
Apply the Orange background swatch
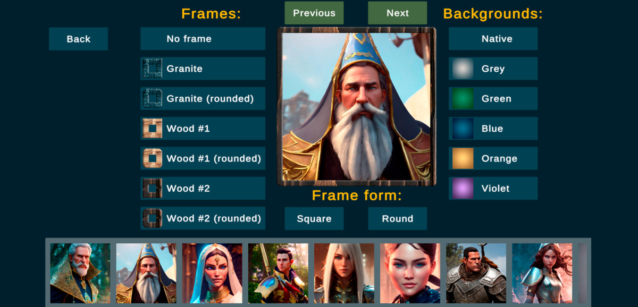click(463, 158)
